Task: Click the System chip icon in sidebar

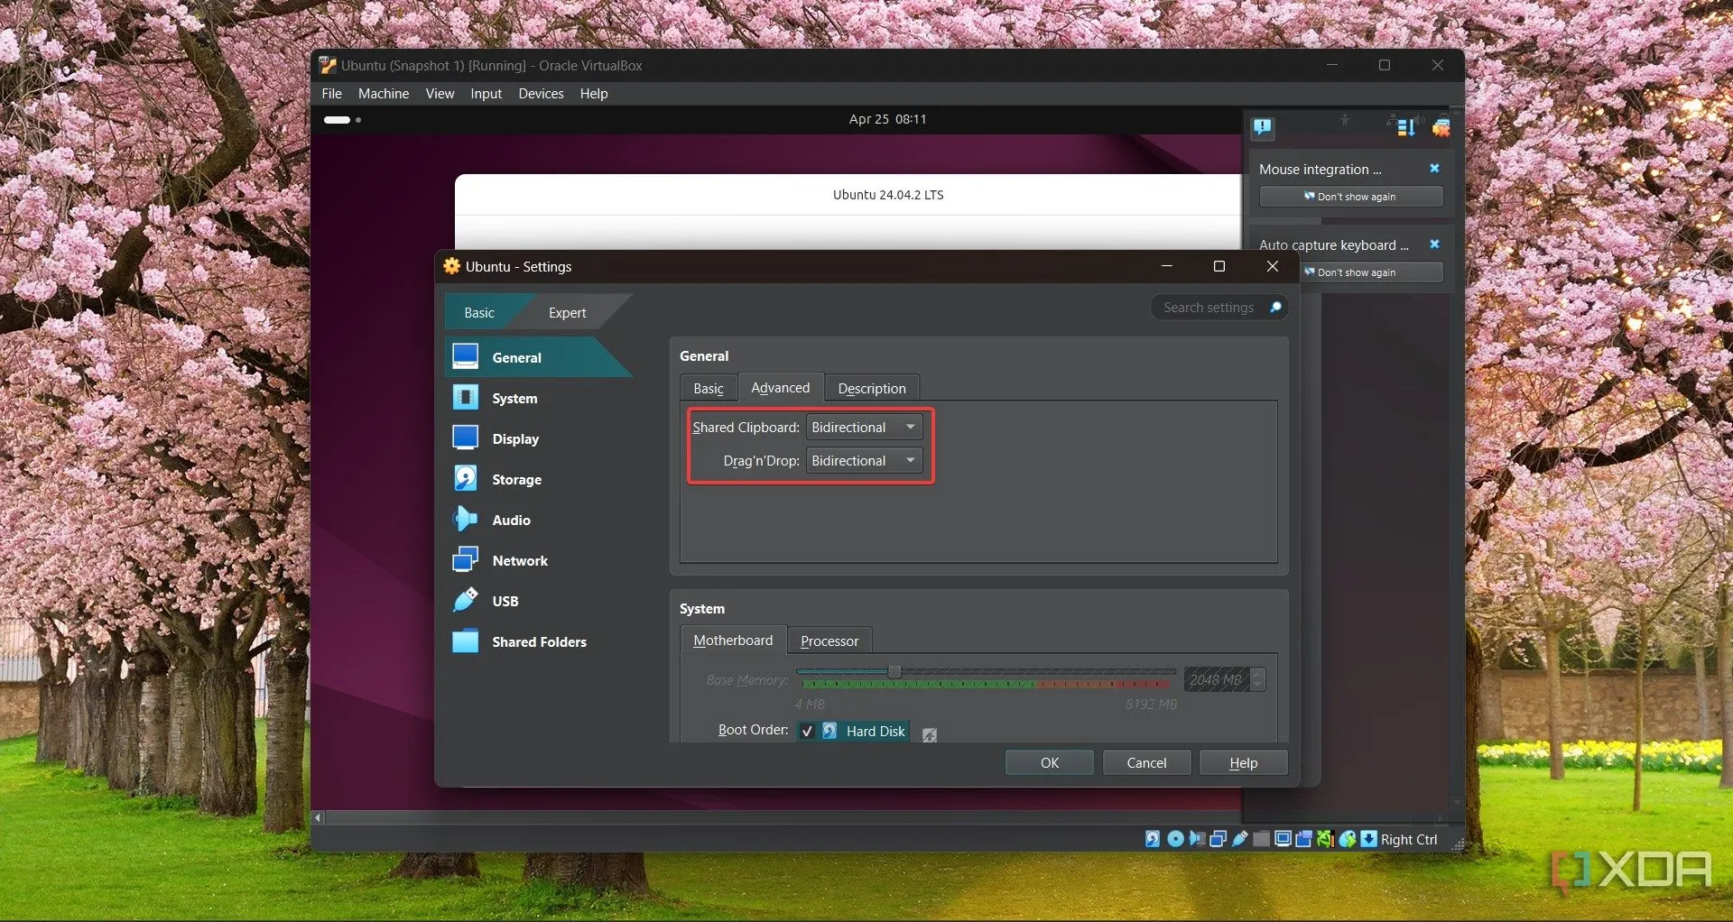Action: 465,397
